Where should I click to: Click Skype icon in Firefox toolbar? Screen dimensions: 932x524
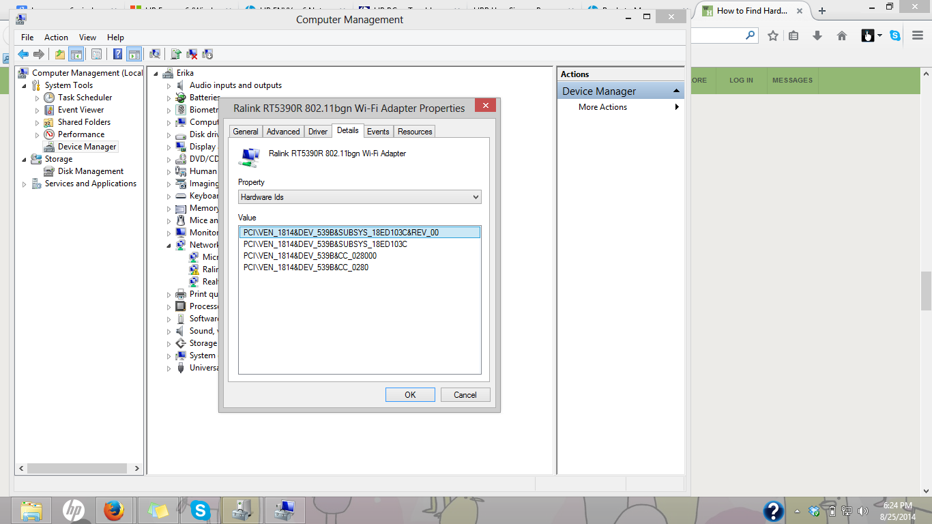point(895,35)
